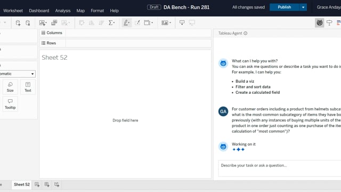Open the Fit view dropdown arrow
341x192 pixels.
[x=152, y=22]
